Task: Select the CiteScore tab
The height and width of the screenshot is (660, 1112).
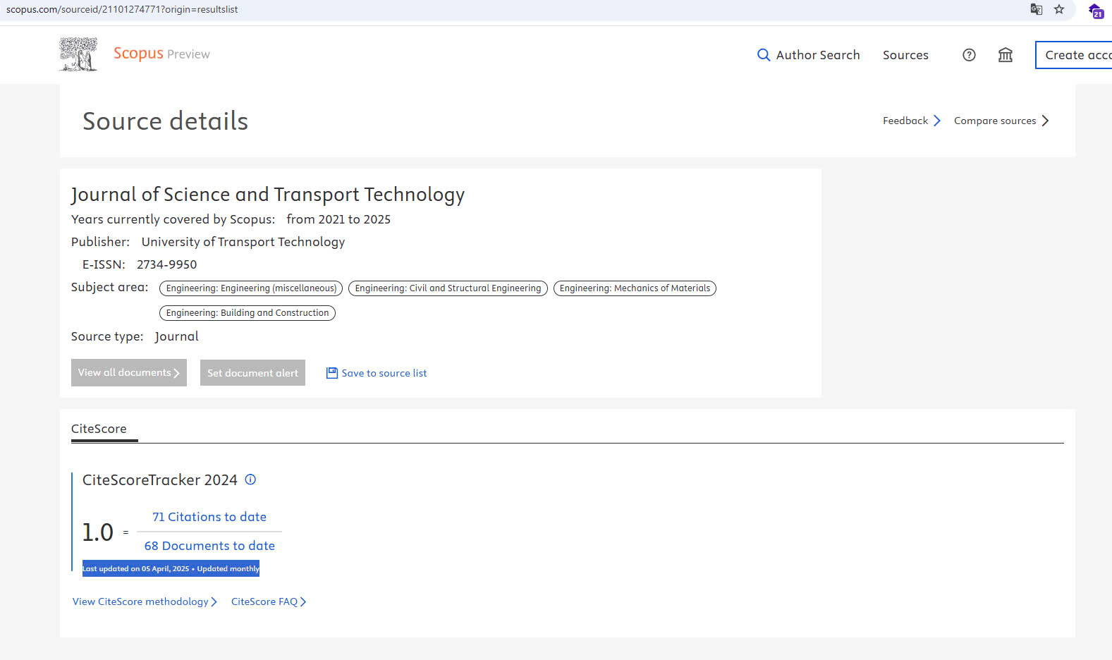Action: (x=99, y=429)
